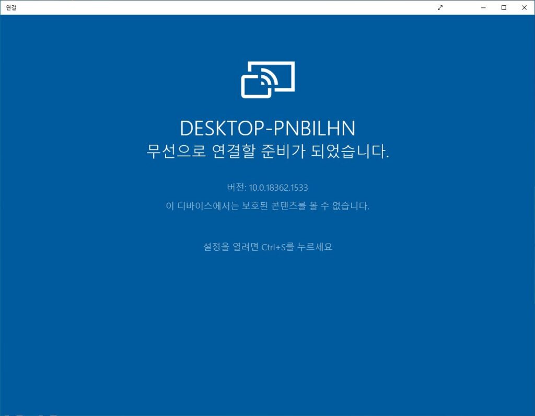This screenshot has height=416, width=535.
Task: Minimize the 연결 window
Action: point(482,8)
